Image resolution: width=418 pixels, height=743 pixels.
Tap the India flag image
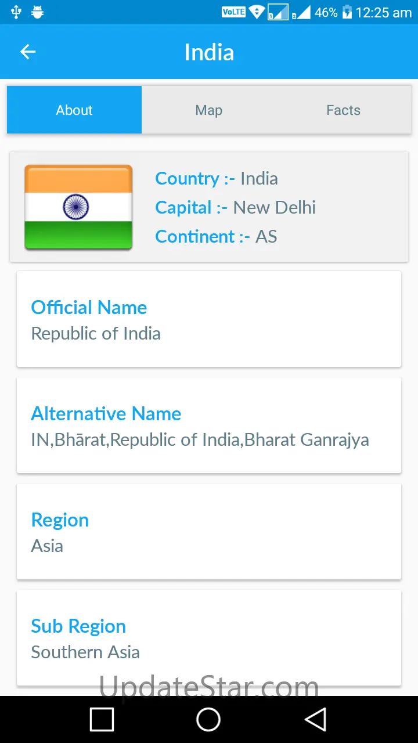(78, 207)
